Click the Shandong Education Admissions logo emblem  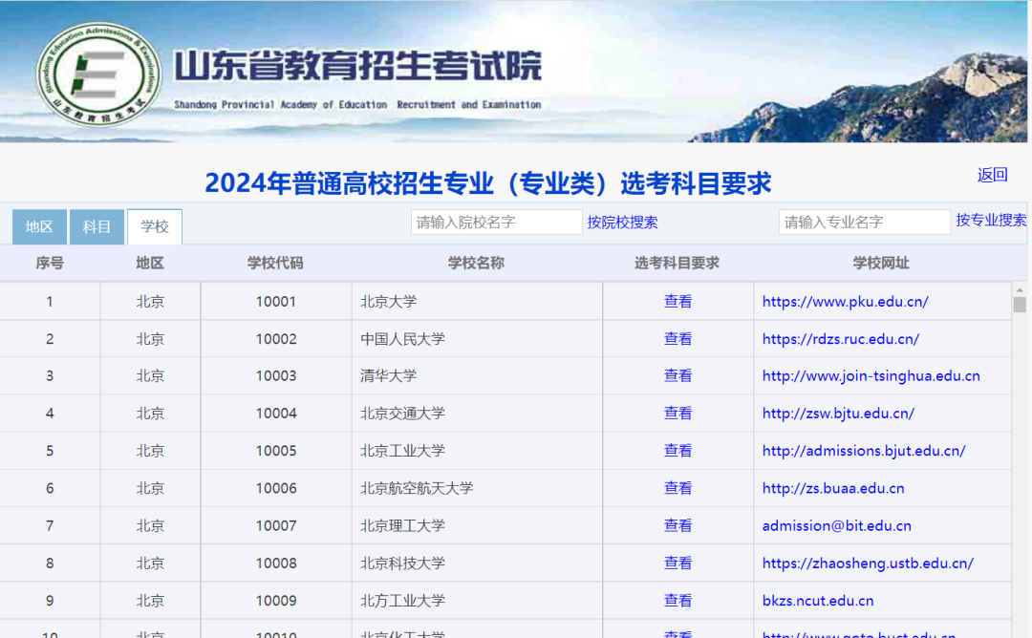coord(98,75)
